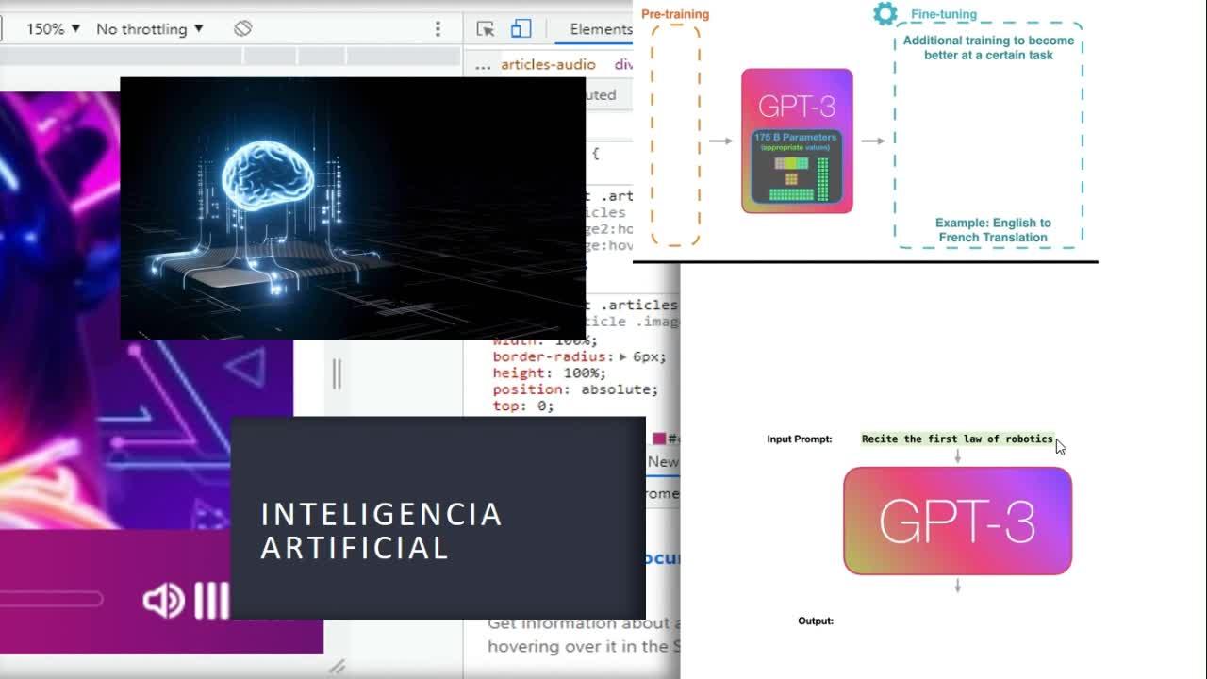Click the breadcrumb ellipsis before articles-audio

(483, 64)
